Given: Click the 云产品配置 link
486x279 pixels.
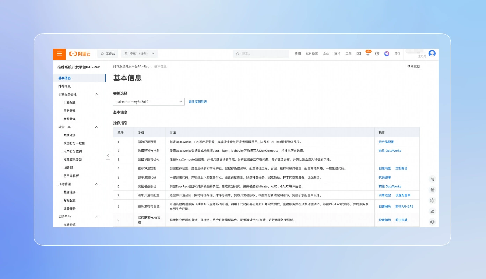Looking at the screenshot, I should (386, 142).
